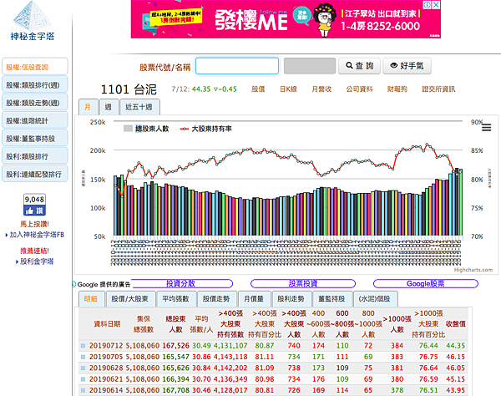Click value 378 in 20190614 row
This screenshot has height=396, width=501.
coord(397,390)
